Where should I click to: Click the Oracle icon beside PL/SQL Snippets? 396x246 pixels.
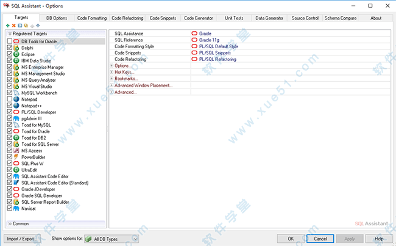194,52
